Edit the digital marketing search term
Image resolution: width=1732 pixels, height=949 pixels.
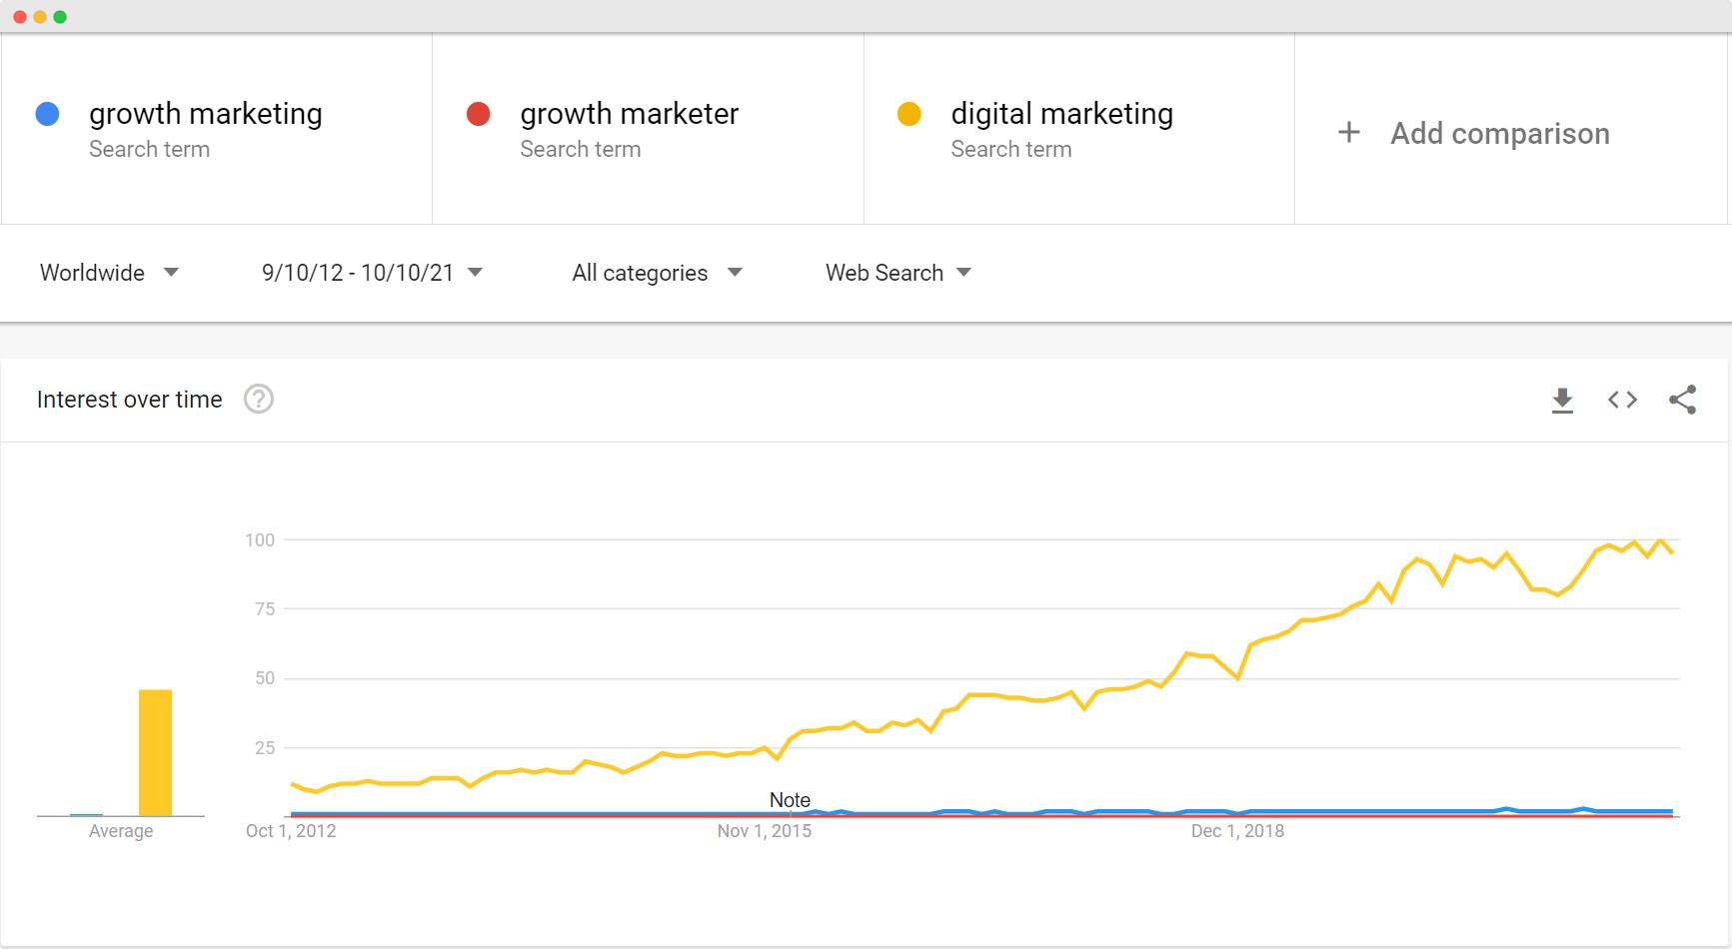(x=1061, y=114)
